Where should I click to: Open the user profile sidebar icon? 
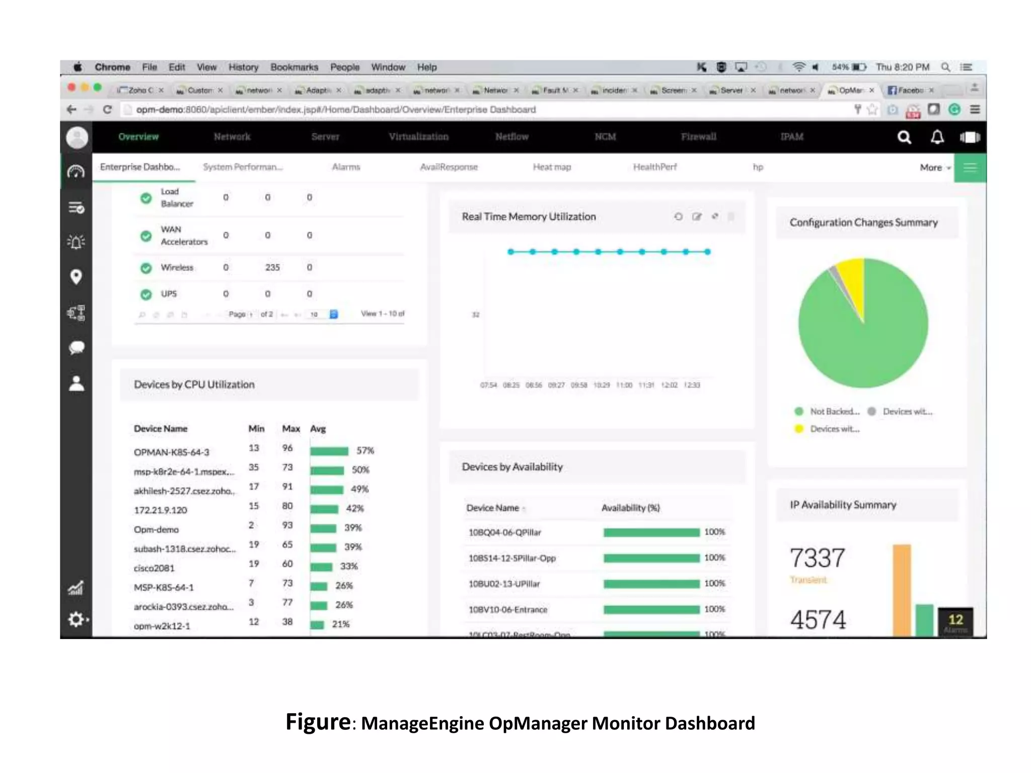pyautogui.click(x=76, y=383)
